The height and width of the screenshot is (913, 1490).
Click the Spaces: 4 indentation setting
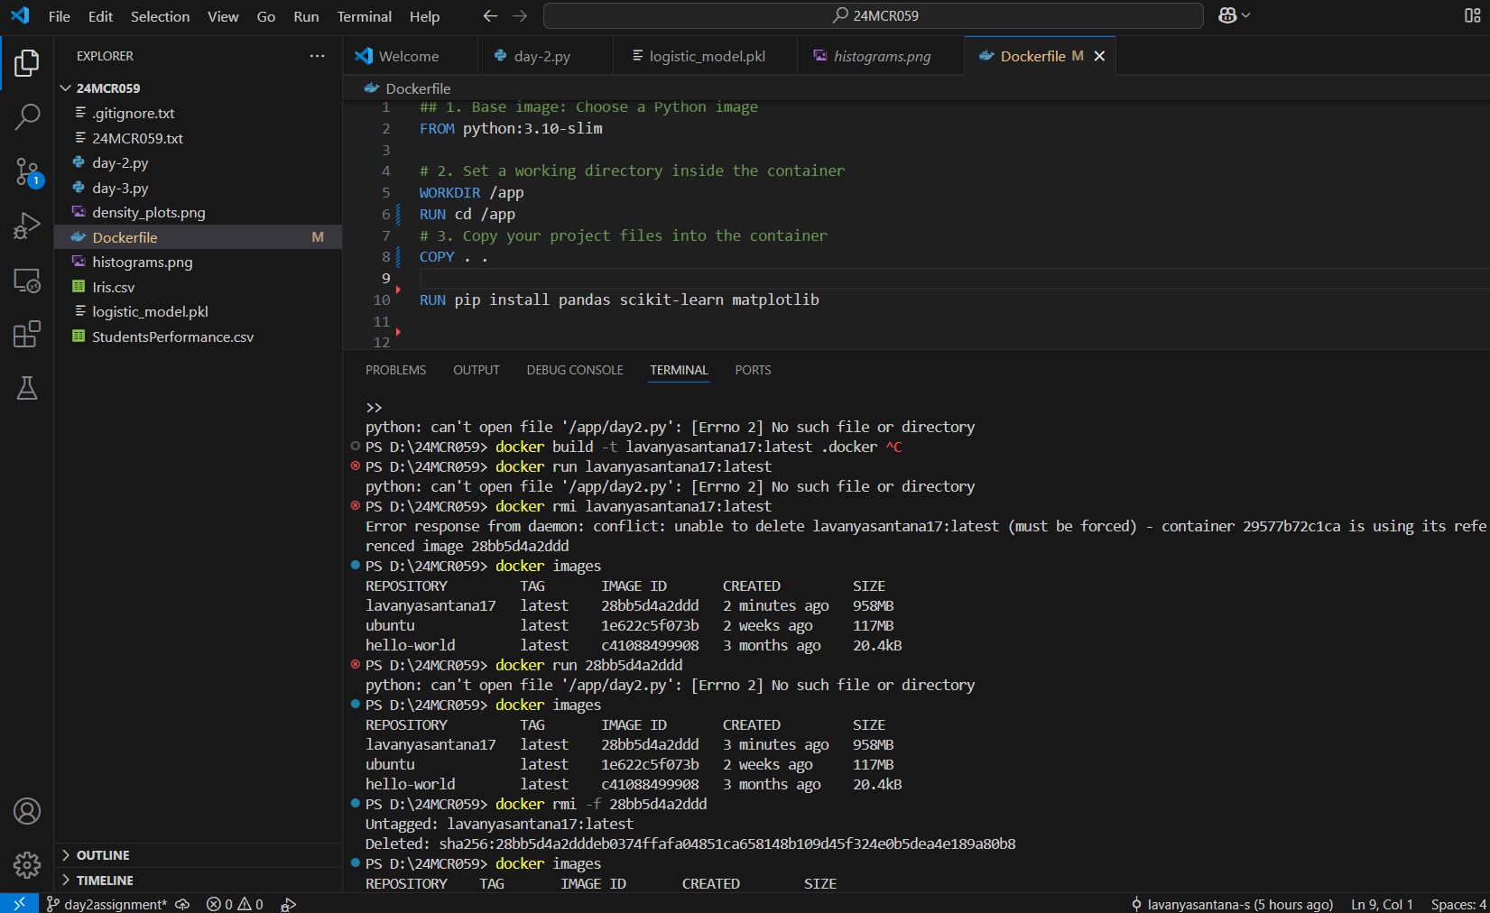pyautogui.click(x=1458, y=904)
